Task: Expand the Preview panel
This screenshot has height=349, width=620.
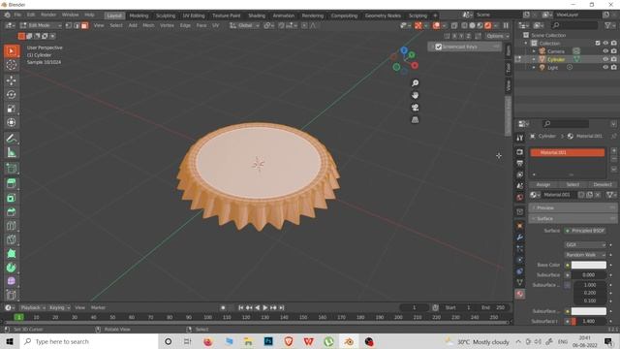Action: (x=573, y=207)
